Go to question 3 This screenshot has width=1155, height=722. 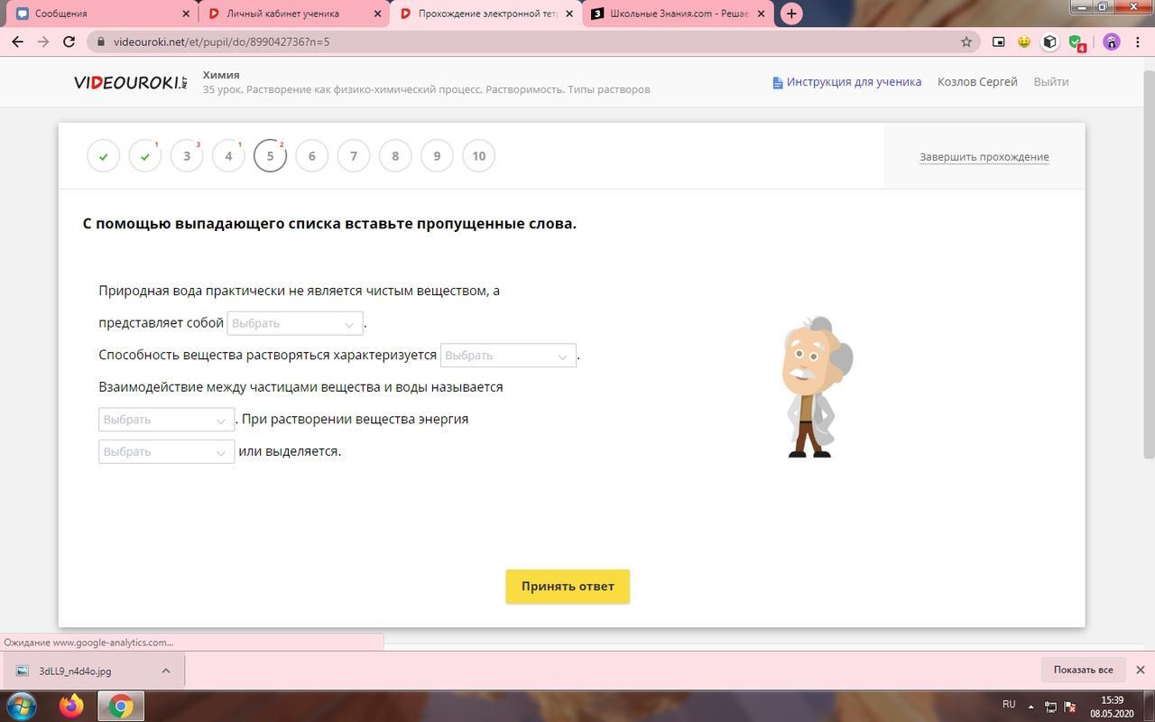pyautogui.click(x=187, y=156)
